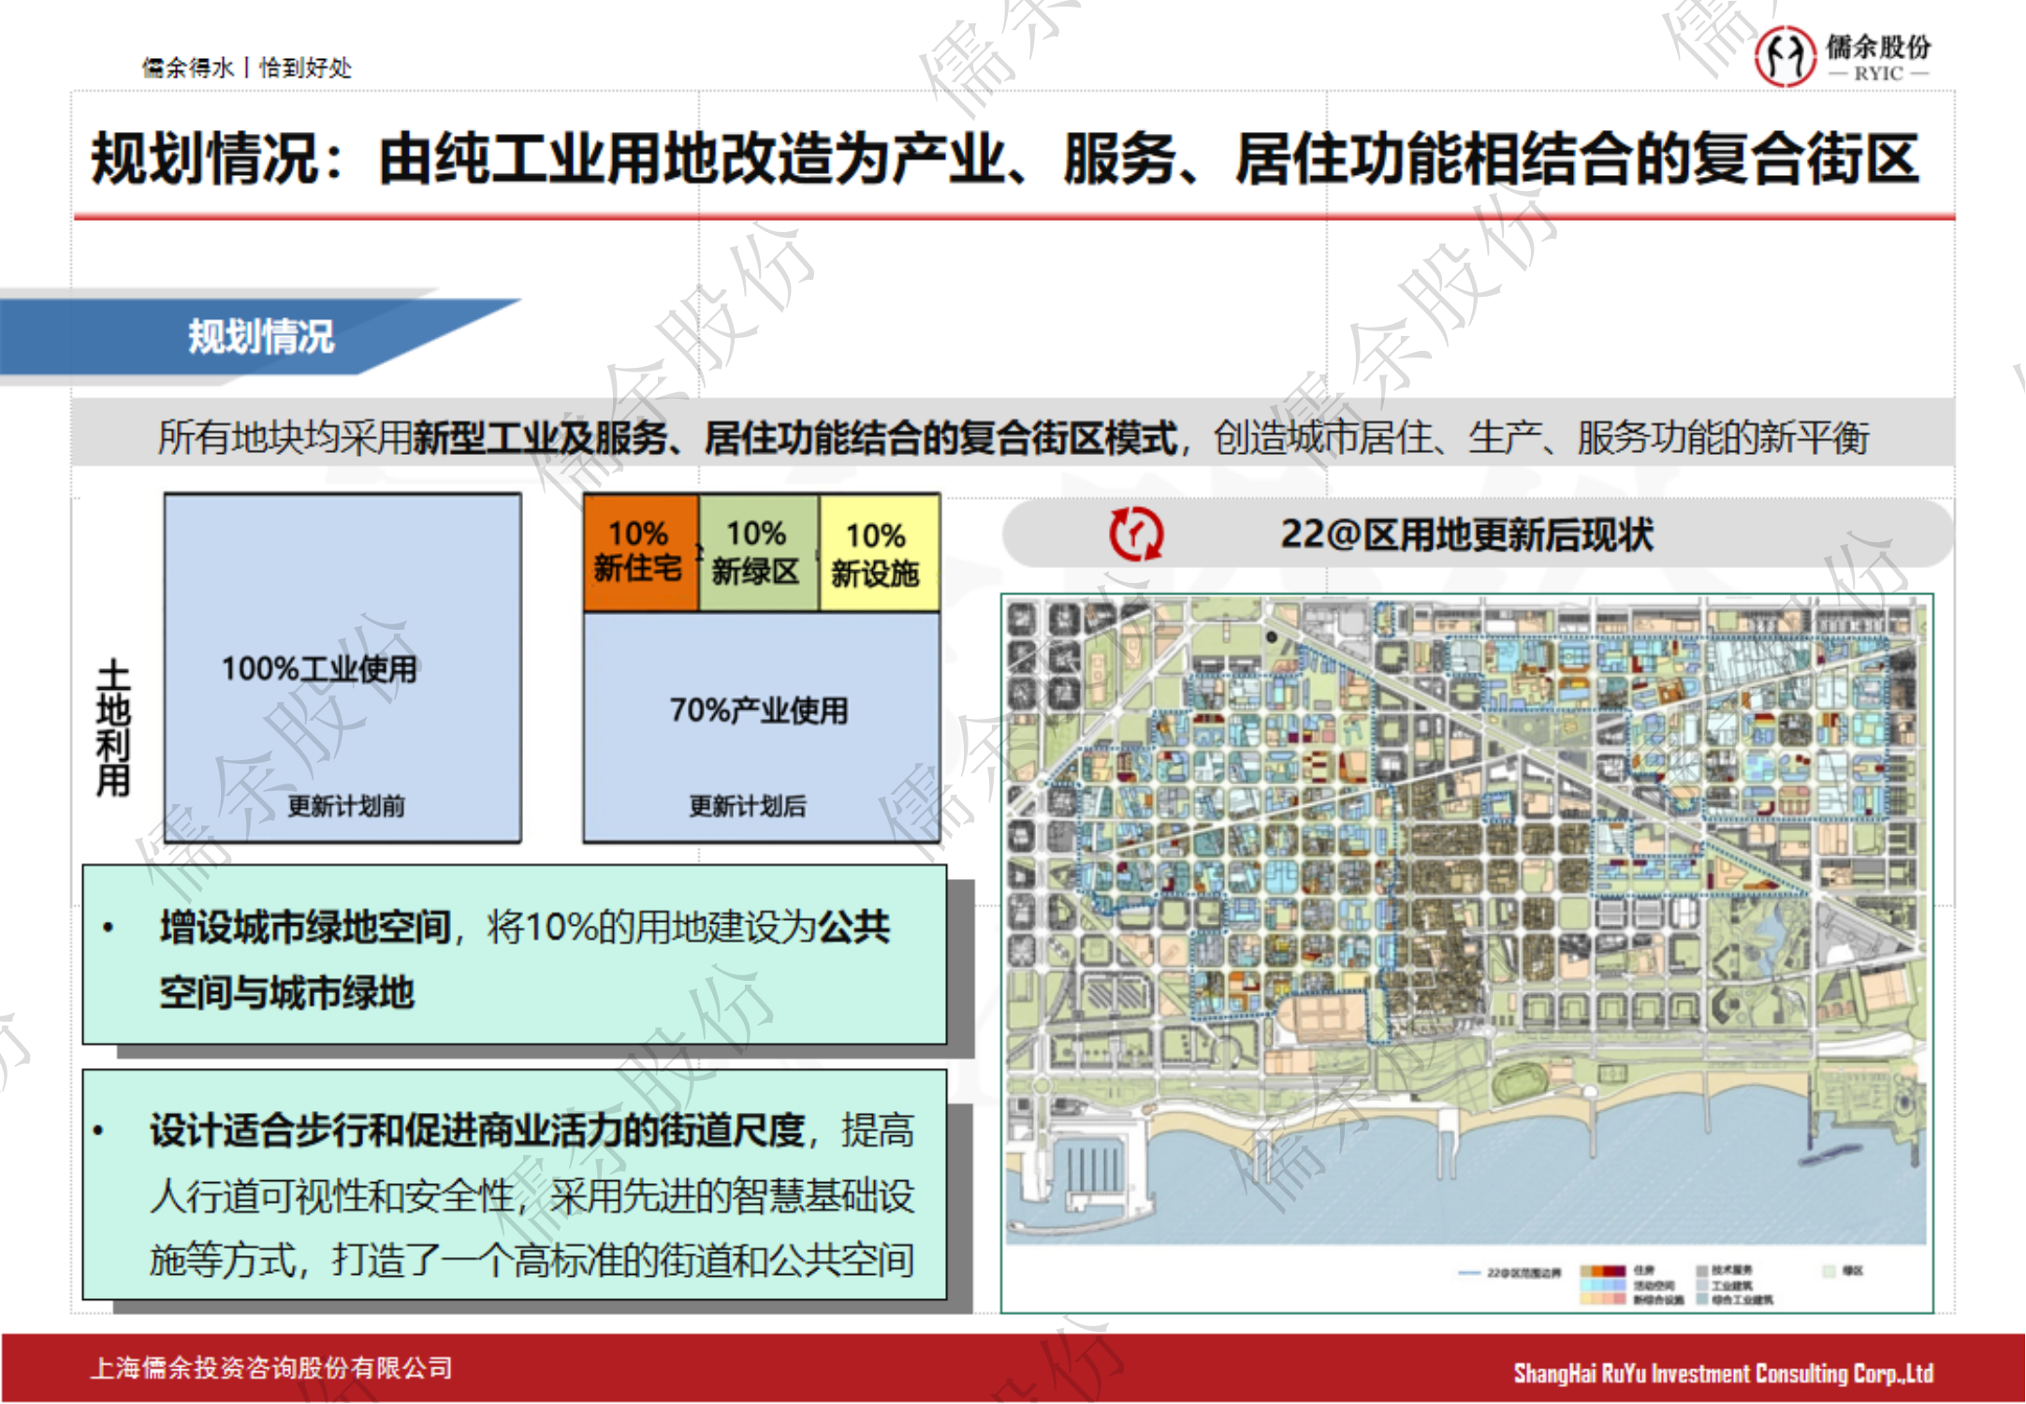Click the RYIC company logo icon
The image size is (2026, 1404).
[1784, 56]
